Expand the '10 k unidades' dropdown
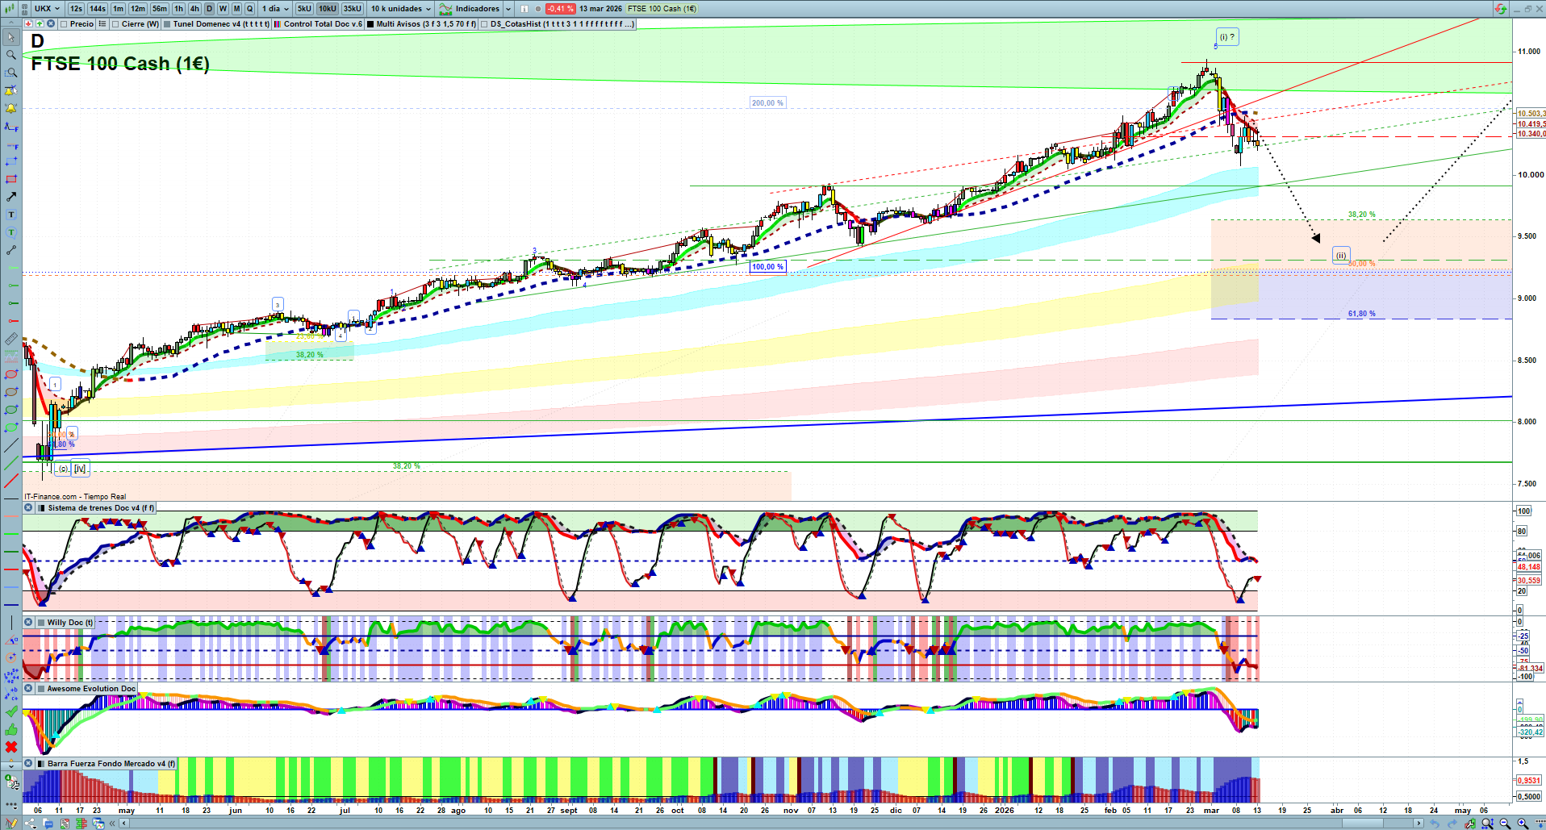1546x830 pixels. [x=401, y=9]
